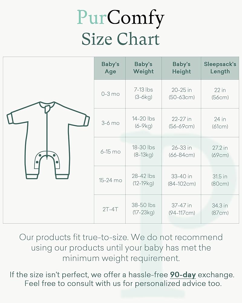Choose the 3-6 mo size row label
This screenshot has width=242, height=303.
coord(110,123)
